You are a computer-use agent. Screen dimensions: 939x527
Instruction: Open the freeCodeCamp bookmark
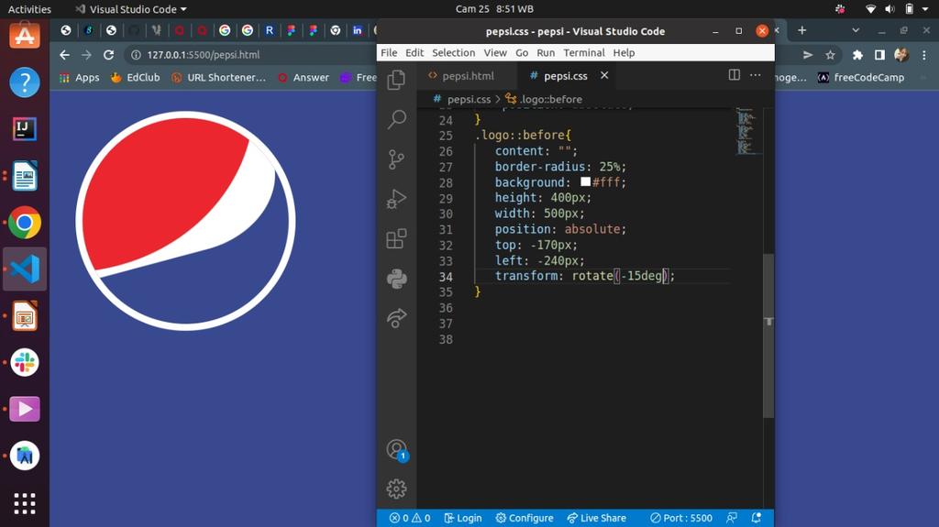click(x=861, y=77)
